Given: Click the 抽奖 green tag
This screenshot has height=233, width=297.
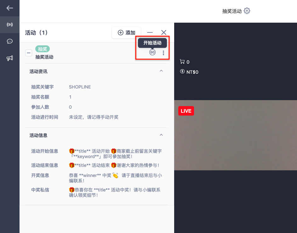Looking at the screenshot, I should (x=43, y=49).
